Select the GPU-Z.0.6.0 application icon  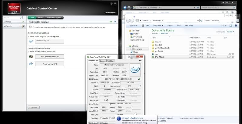click(153, 57)
